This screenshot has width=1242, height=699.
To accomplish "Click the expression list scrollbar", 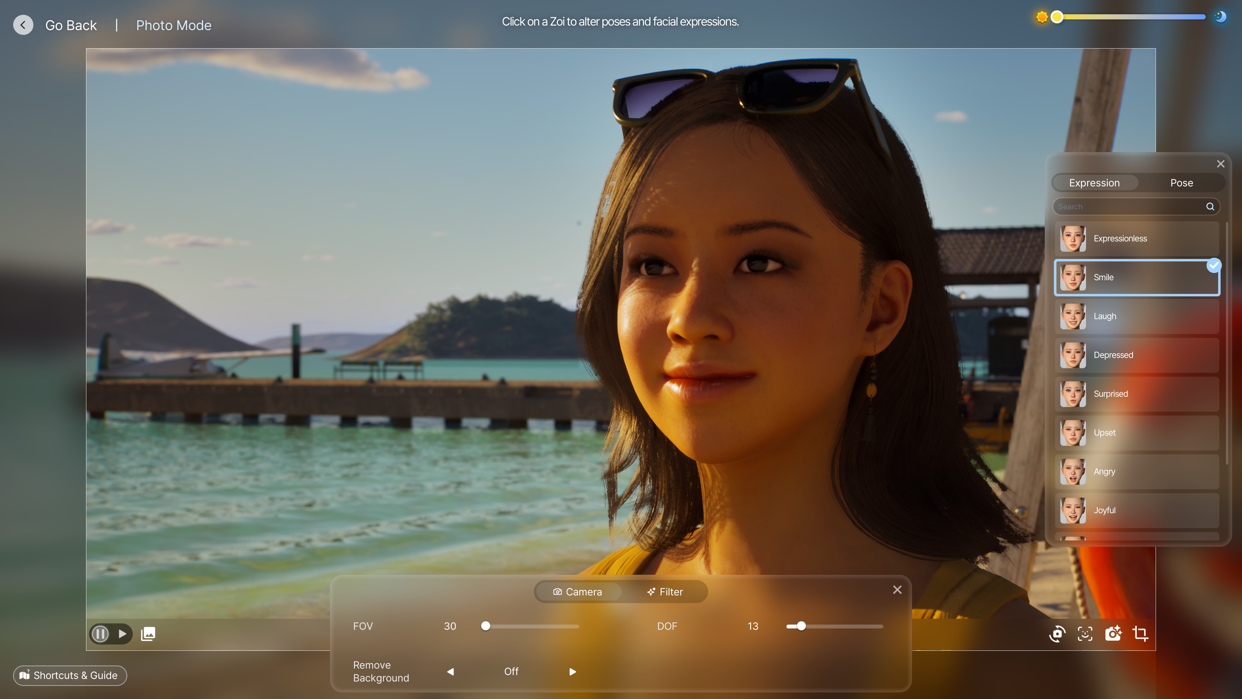I will [x=1227, y=343].
